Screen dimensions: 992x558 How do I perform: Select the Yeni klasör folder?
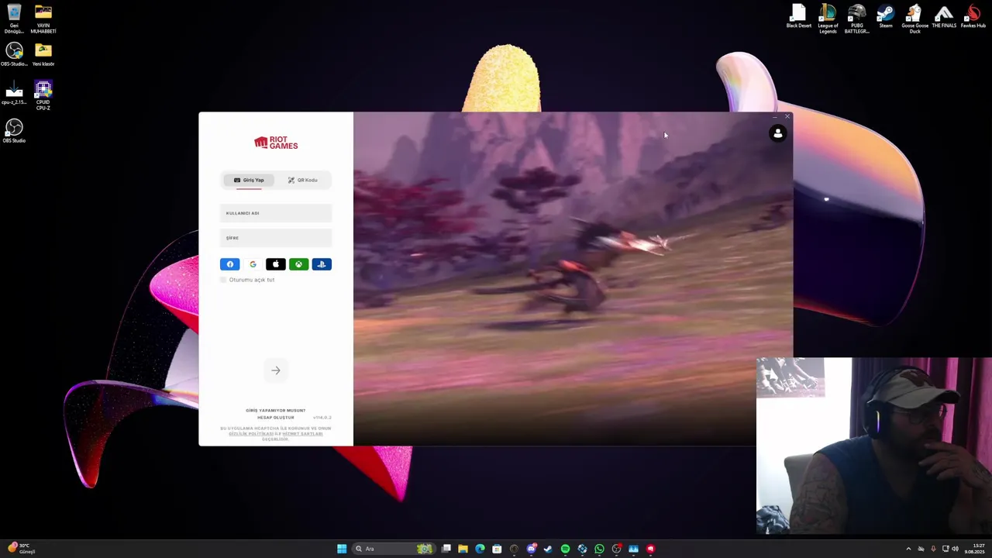pos(43,54)
